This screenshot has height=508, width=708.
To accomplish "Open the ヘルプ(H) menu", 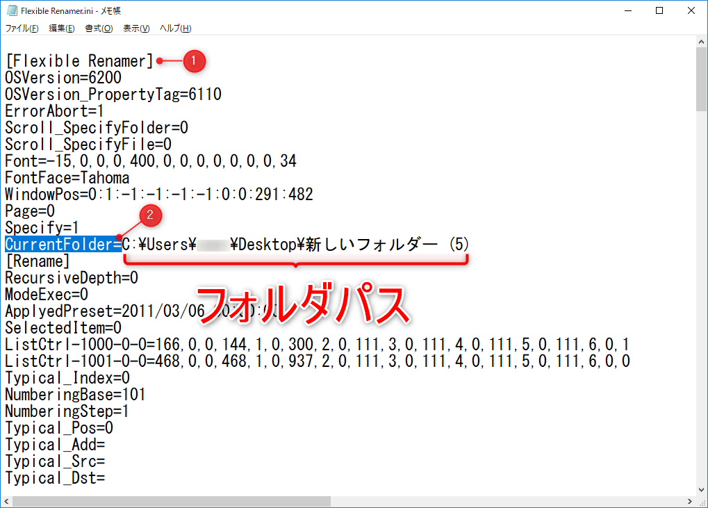I will (x=175, y=28).
